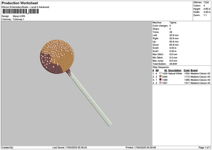The width and height of the screenshot is (212, 150).
Task: Click the Description column header
Action: [175, 70]
